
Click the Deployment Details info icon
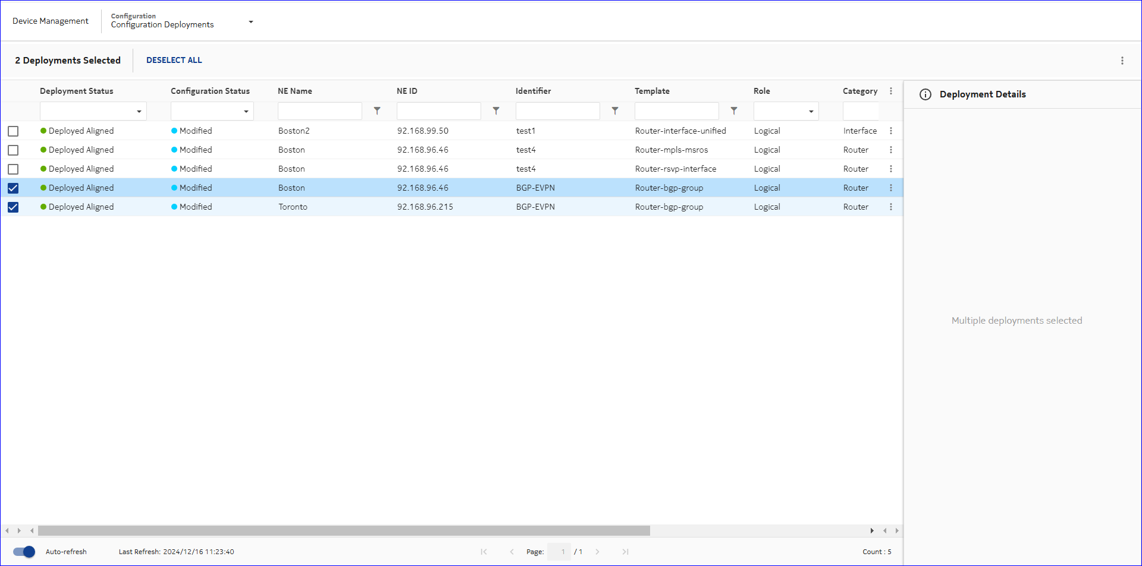coord(925,94)
